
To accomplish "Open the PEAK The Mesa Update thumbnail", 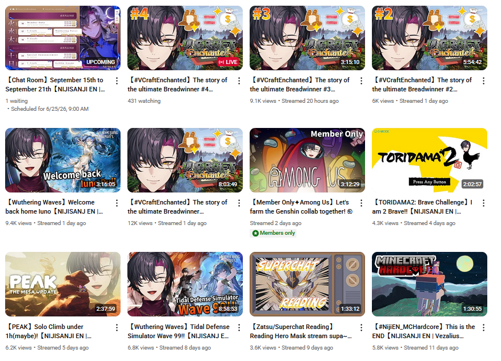I will [63, 284].
